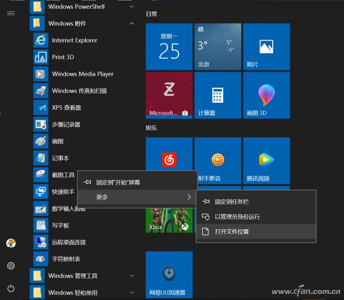Open Settings via the gear icon
Image resolution: width=344 pixels, height=300 pixels.
(11, 265)
